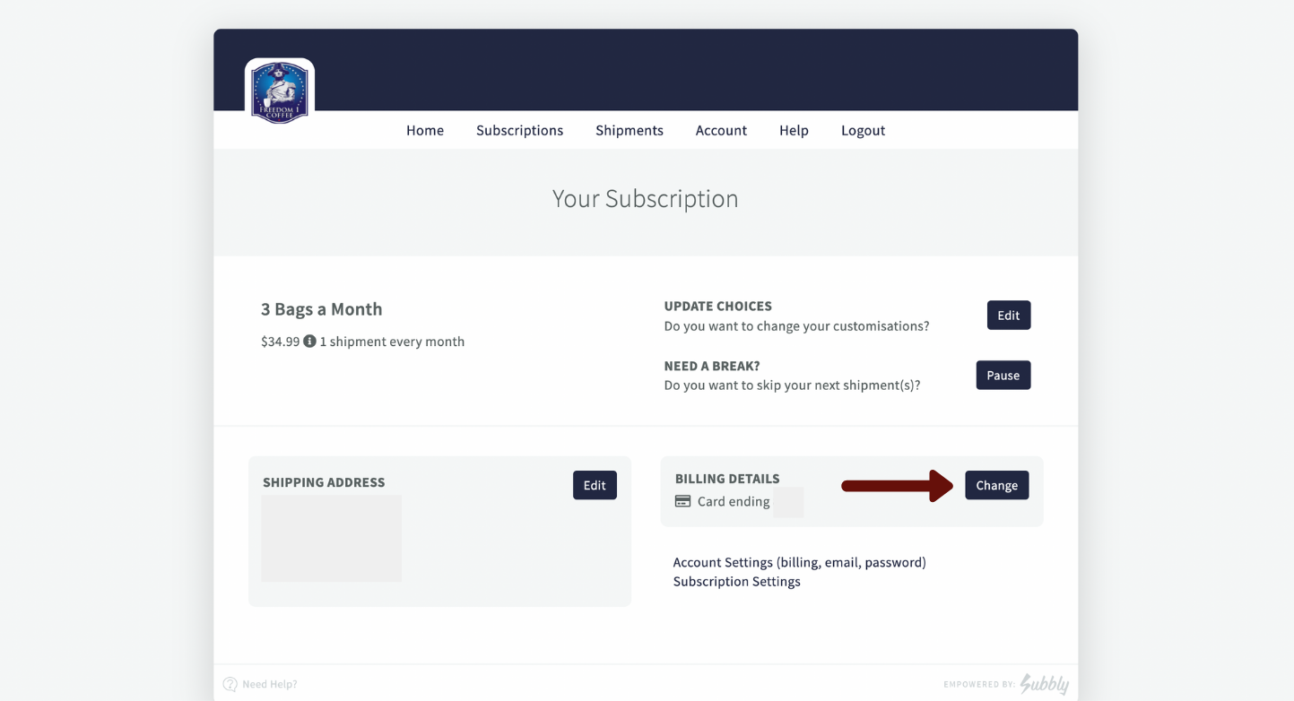Screen dimensions: 1294x701
Task: Click the masked card ending field
Action: (788, 501)
